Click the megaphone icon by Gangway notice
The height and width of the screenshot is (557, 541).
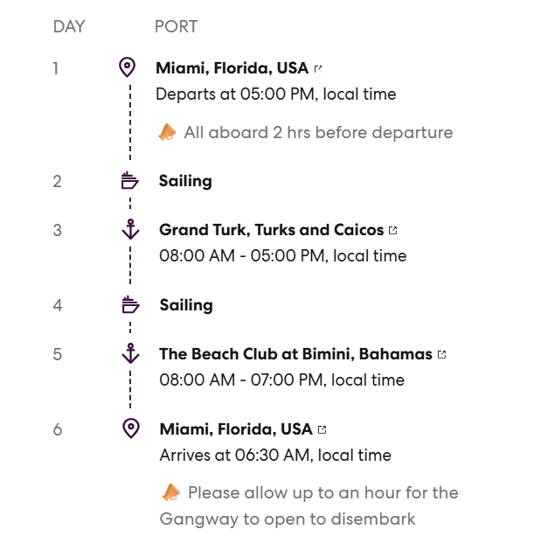171,492
